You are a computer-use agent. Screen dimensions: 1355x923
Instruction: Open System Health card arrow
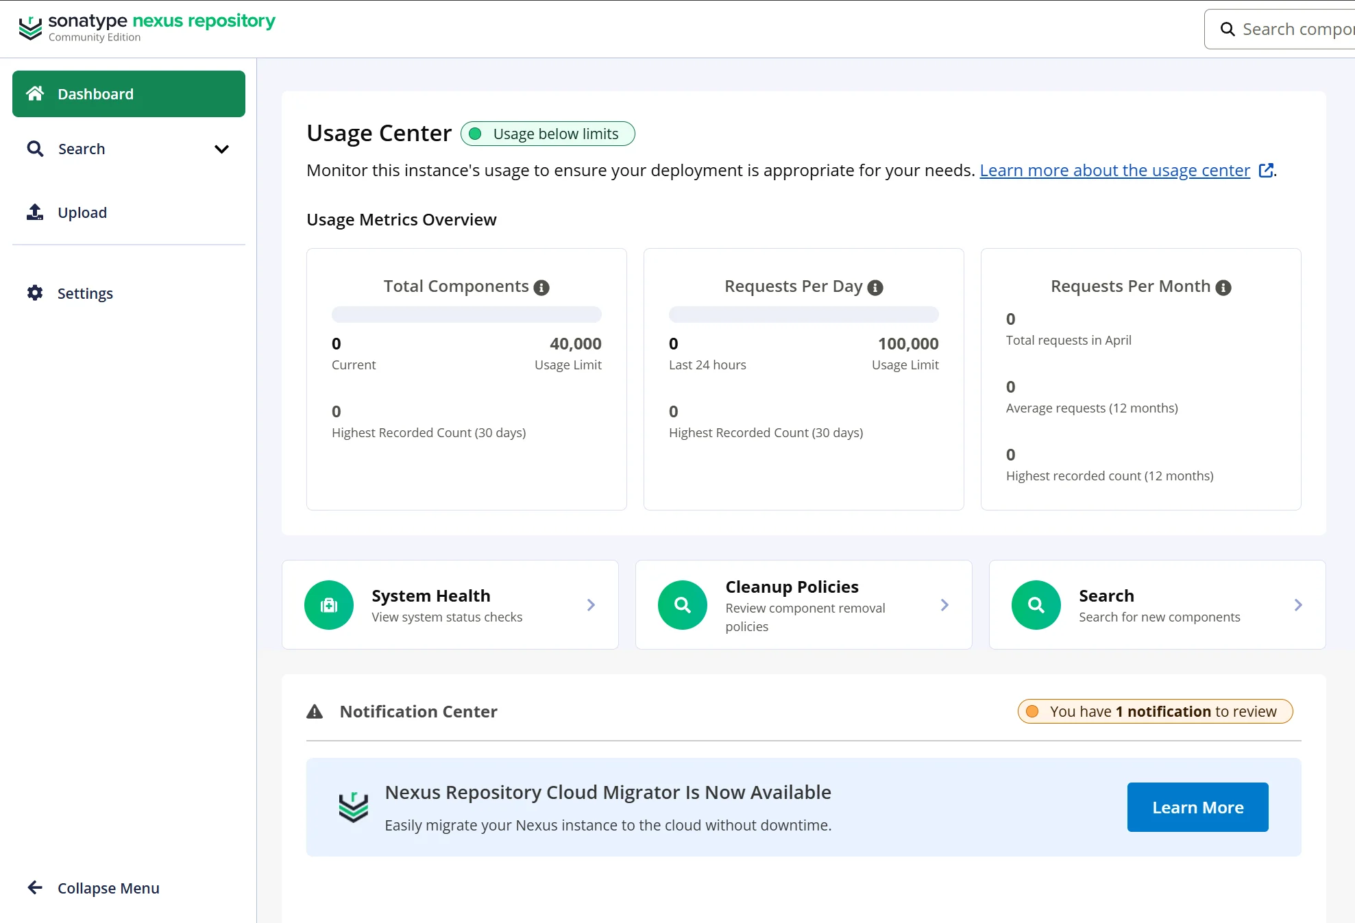coord(591,605)
